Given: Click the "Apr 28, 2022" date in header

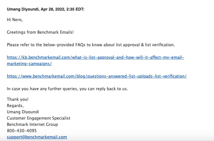Looking at the screenshot, I should (x=53, y=9).
